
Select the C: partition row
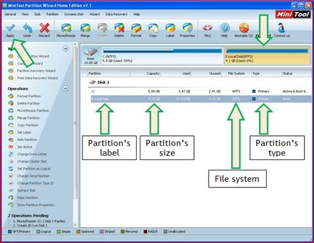[201, 91]
